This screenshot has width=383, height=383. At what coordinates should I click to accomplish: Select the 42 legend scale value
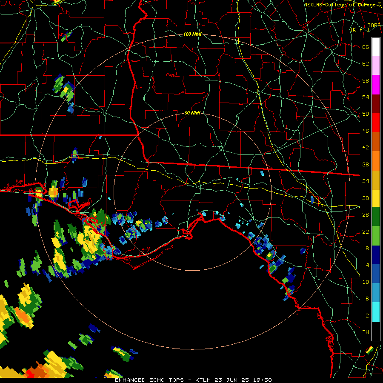[x=366, y=147]
